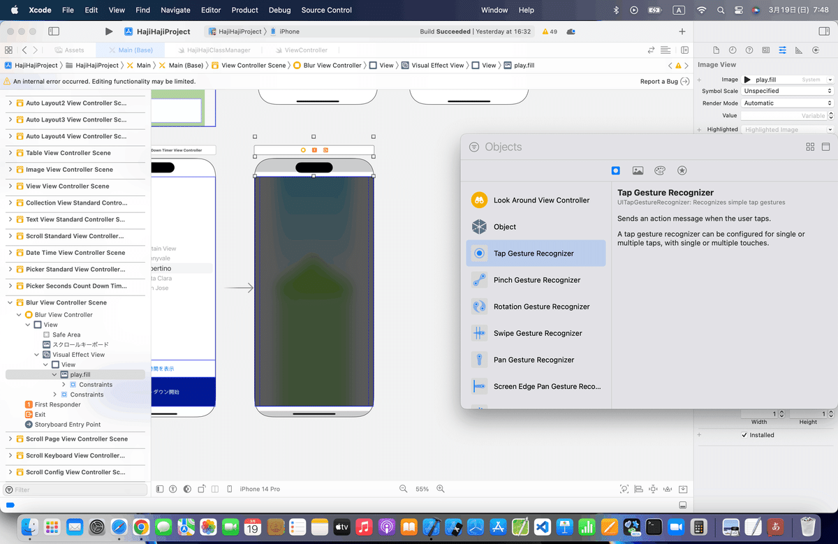Screen dimensions: 838x544
Task: Switch library to the Images tab
Action: tap(638, 170)
